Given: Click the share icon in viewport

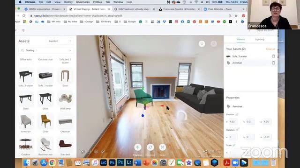Looking at the screenshot, I should 205,152.
